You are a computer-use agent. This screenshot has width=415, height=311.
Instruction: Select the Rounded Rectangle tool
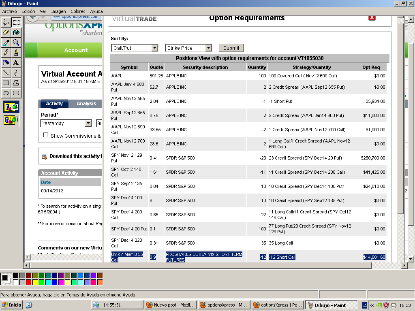16,93
